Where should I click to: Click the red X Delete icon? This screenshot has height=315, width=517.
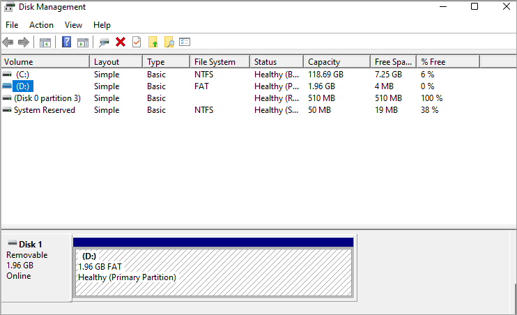click(121, 42)
